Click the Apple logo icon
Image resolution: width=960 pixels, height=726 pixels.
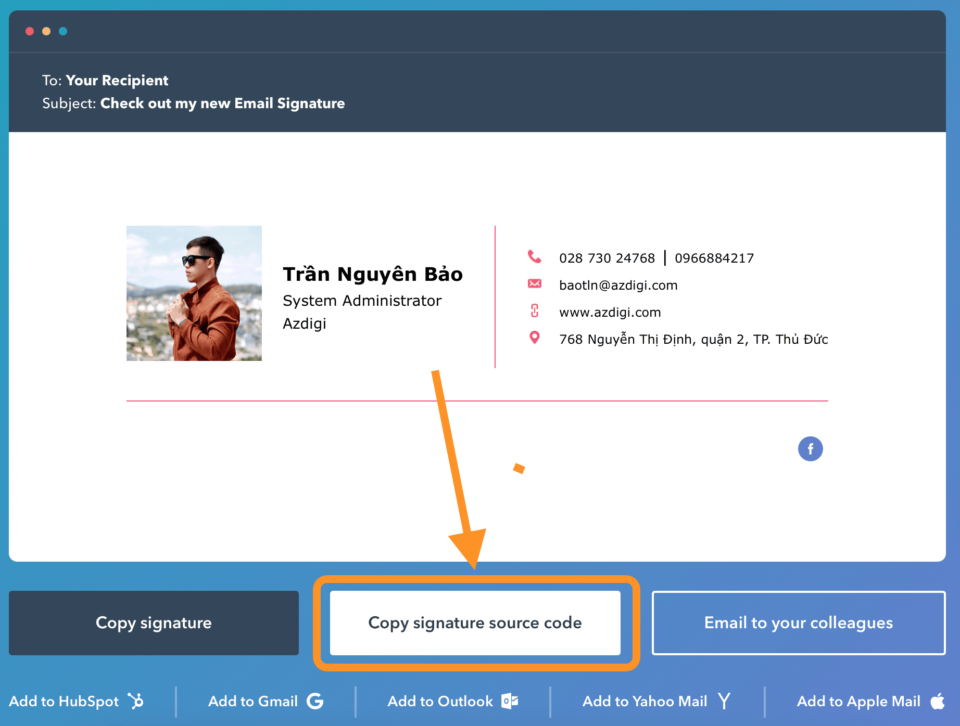(938, 701)
